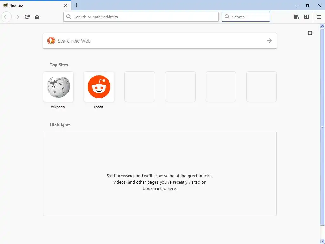Submit web search with arrow button
This screenshot has width=325, height=244.
(269, 41)
